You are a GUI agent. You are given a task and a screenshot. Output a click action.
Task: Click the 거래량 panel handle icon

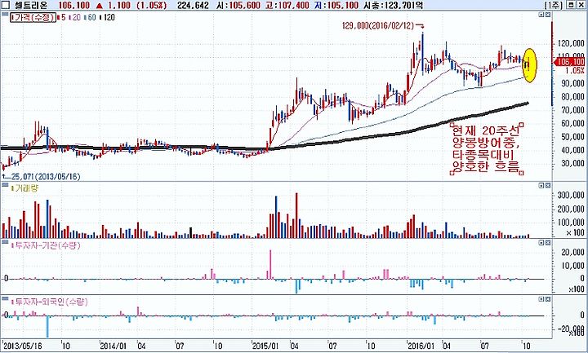(5, 184)
